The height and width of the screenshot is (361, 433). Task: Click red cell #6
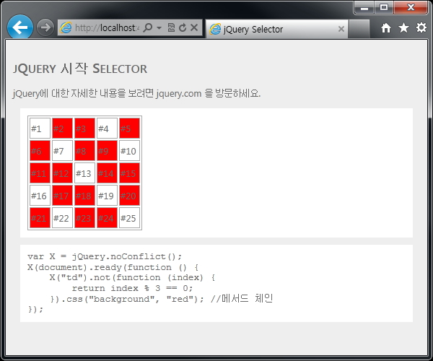click(40, 150)
